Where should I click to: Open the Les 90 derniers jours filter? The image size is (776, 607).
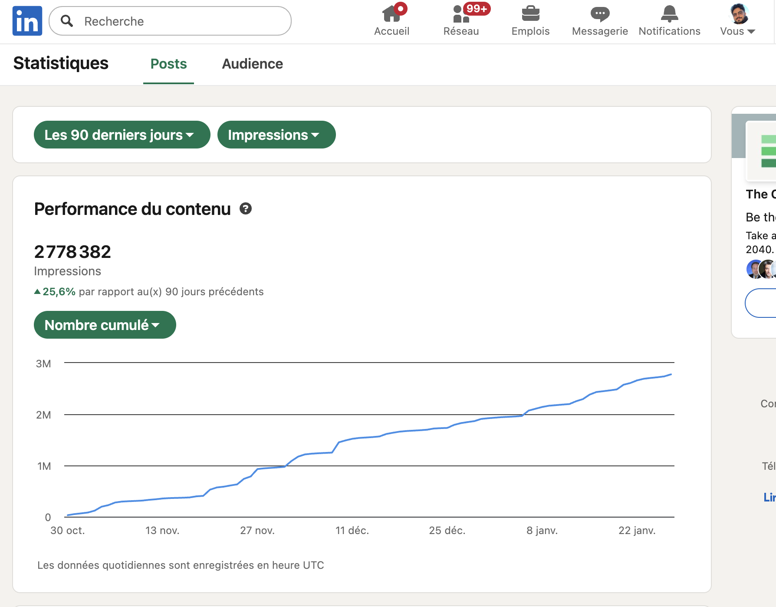[122, 135]
